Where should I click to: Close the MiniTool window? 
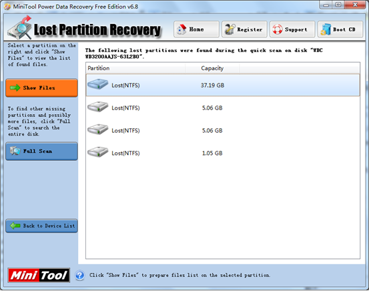pyautogui.click(x=356, y=5)
